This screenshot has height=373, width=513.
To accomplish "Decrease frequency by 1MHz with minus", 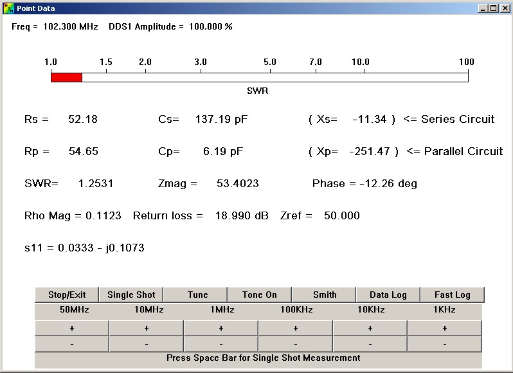I will point(221,344).
